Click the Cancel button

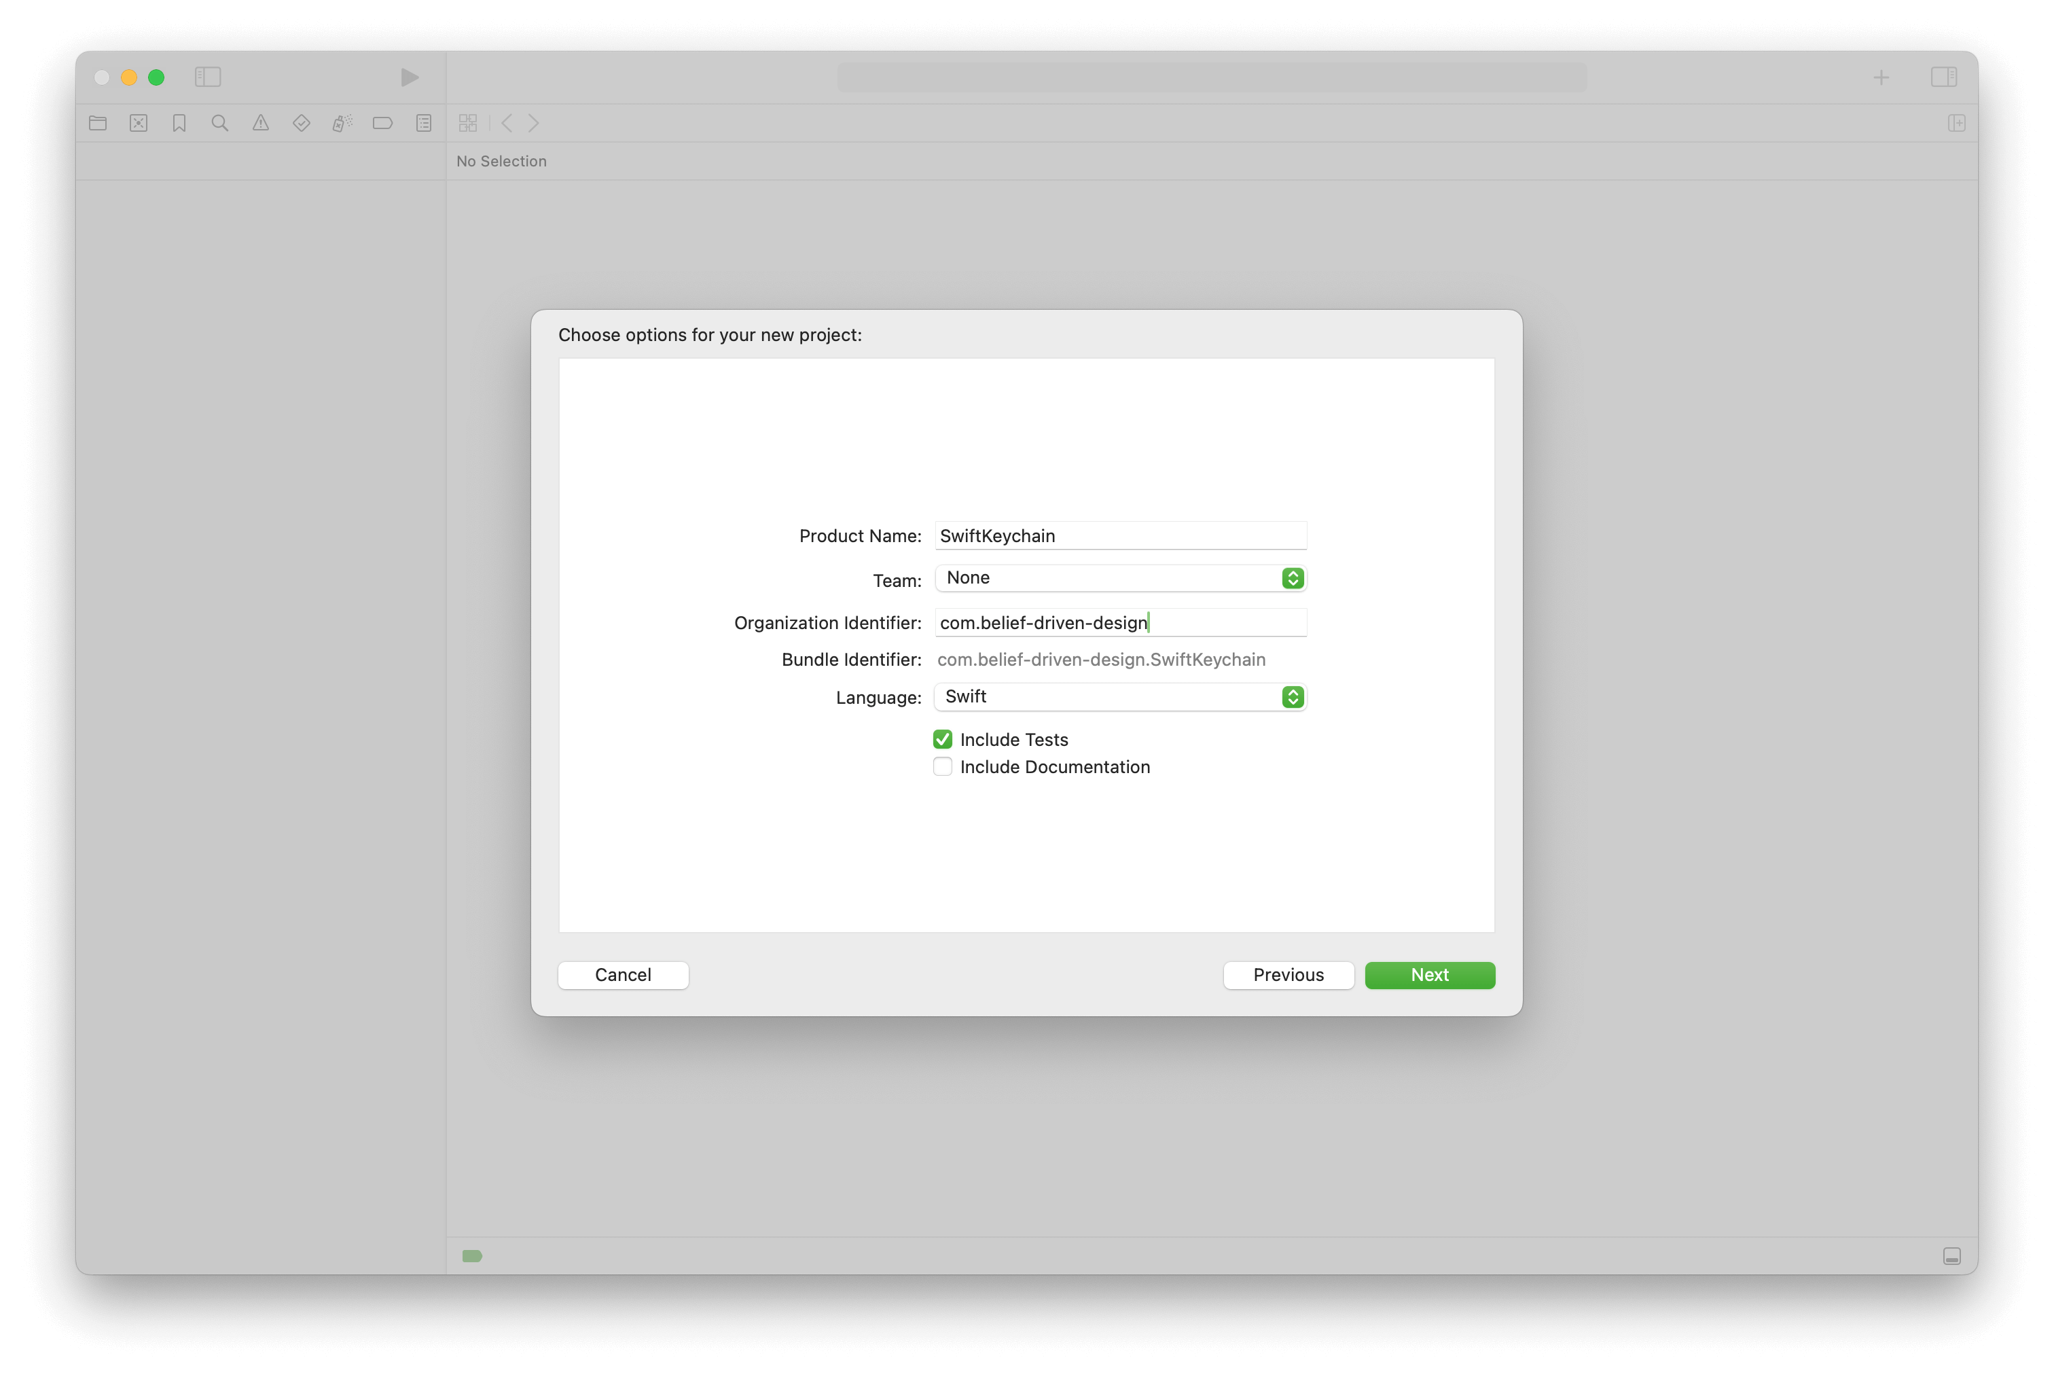(623, 973)
